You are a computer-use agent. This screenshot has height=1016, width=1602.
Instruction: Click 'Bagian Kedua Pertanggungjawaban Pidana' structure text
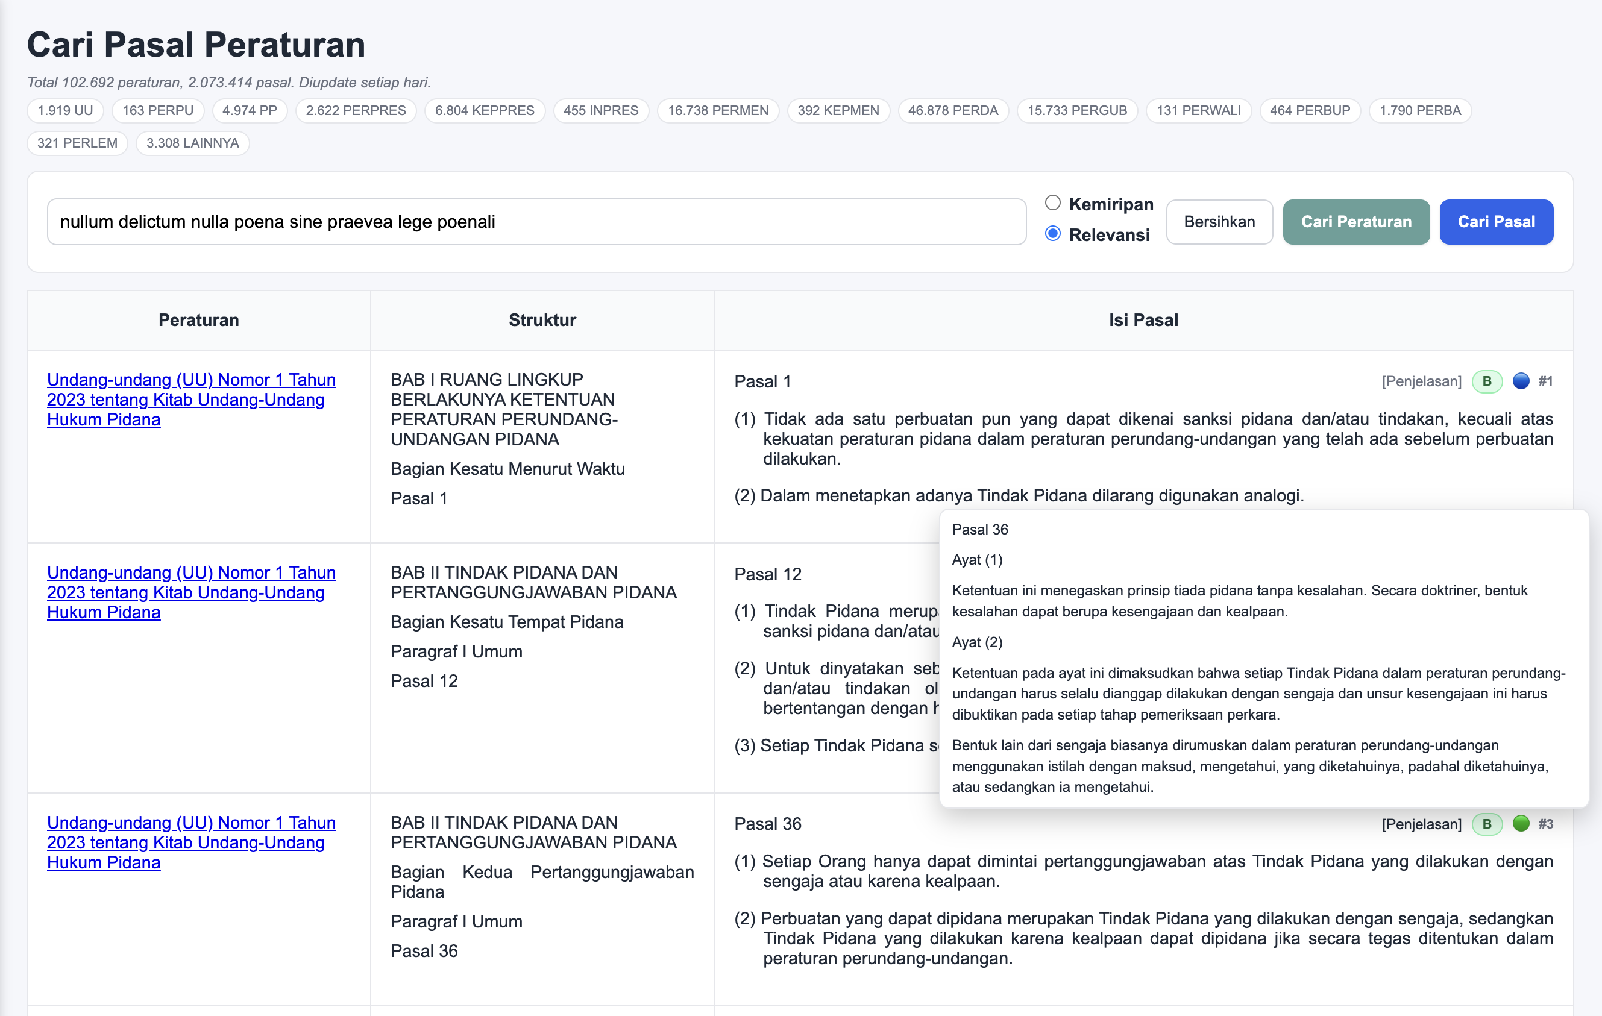tap(542, 882)
